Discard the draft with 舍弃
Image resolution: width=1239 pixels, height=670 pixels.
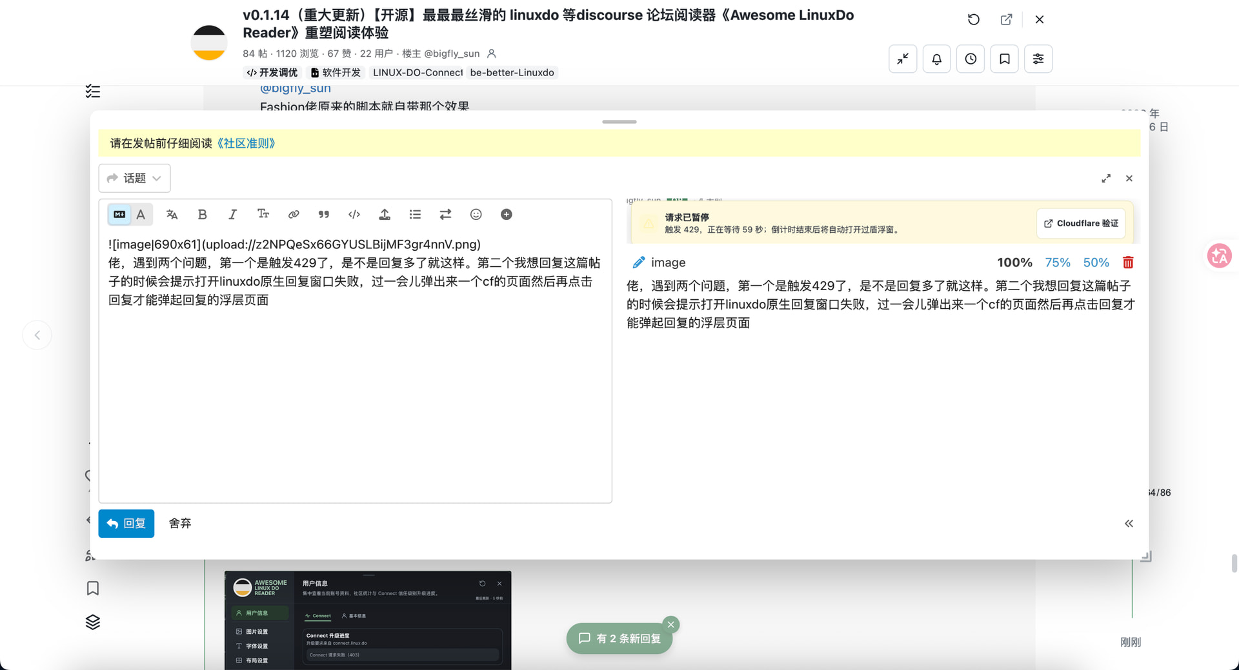(x=180, y=524)
